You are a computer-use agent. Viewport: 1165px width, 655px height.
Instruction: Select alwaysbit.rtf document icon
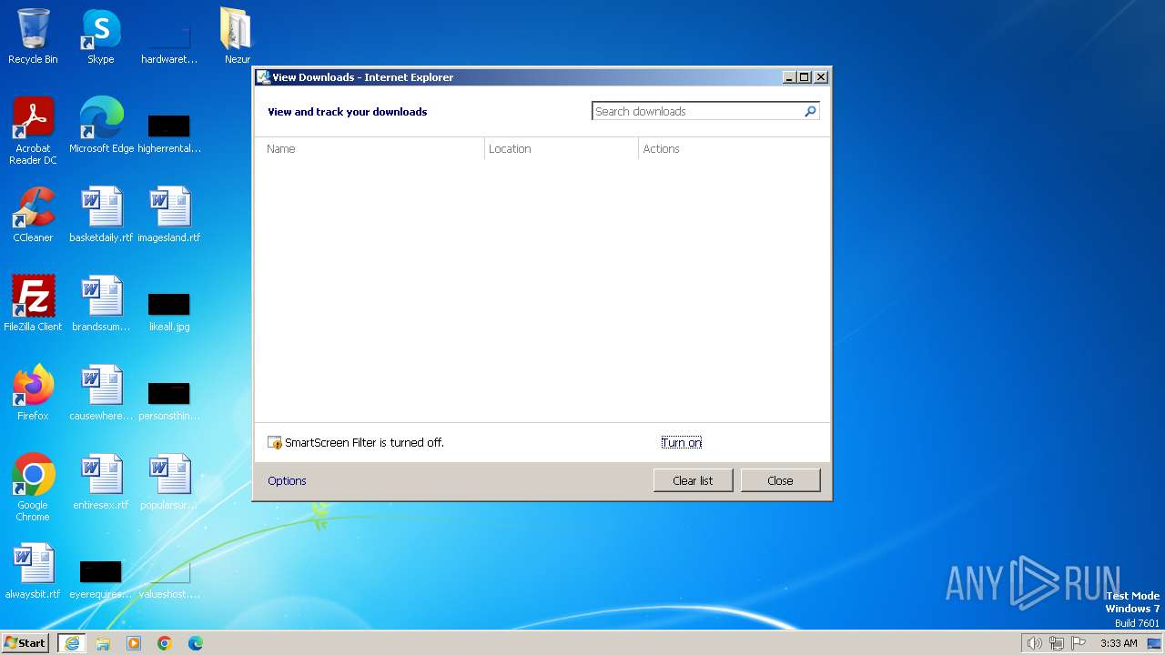click(33, 570)
